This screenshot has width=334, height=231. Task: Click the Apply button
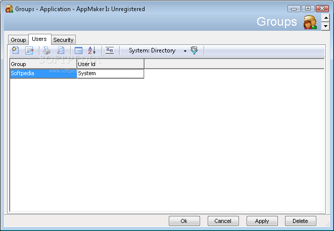click(x=262, y=221)
